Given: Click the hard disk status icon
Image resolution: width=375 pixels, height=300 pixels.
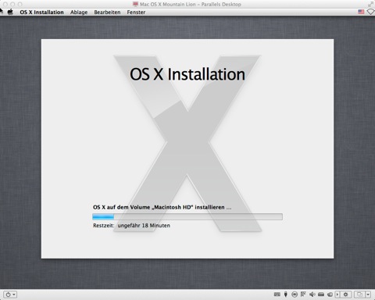Looking at the screenshot, I should [x=321, y=295].
